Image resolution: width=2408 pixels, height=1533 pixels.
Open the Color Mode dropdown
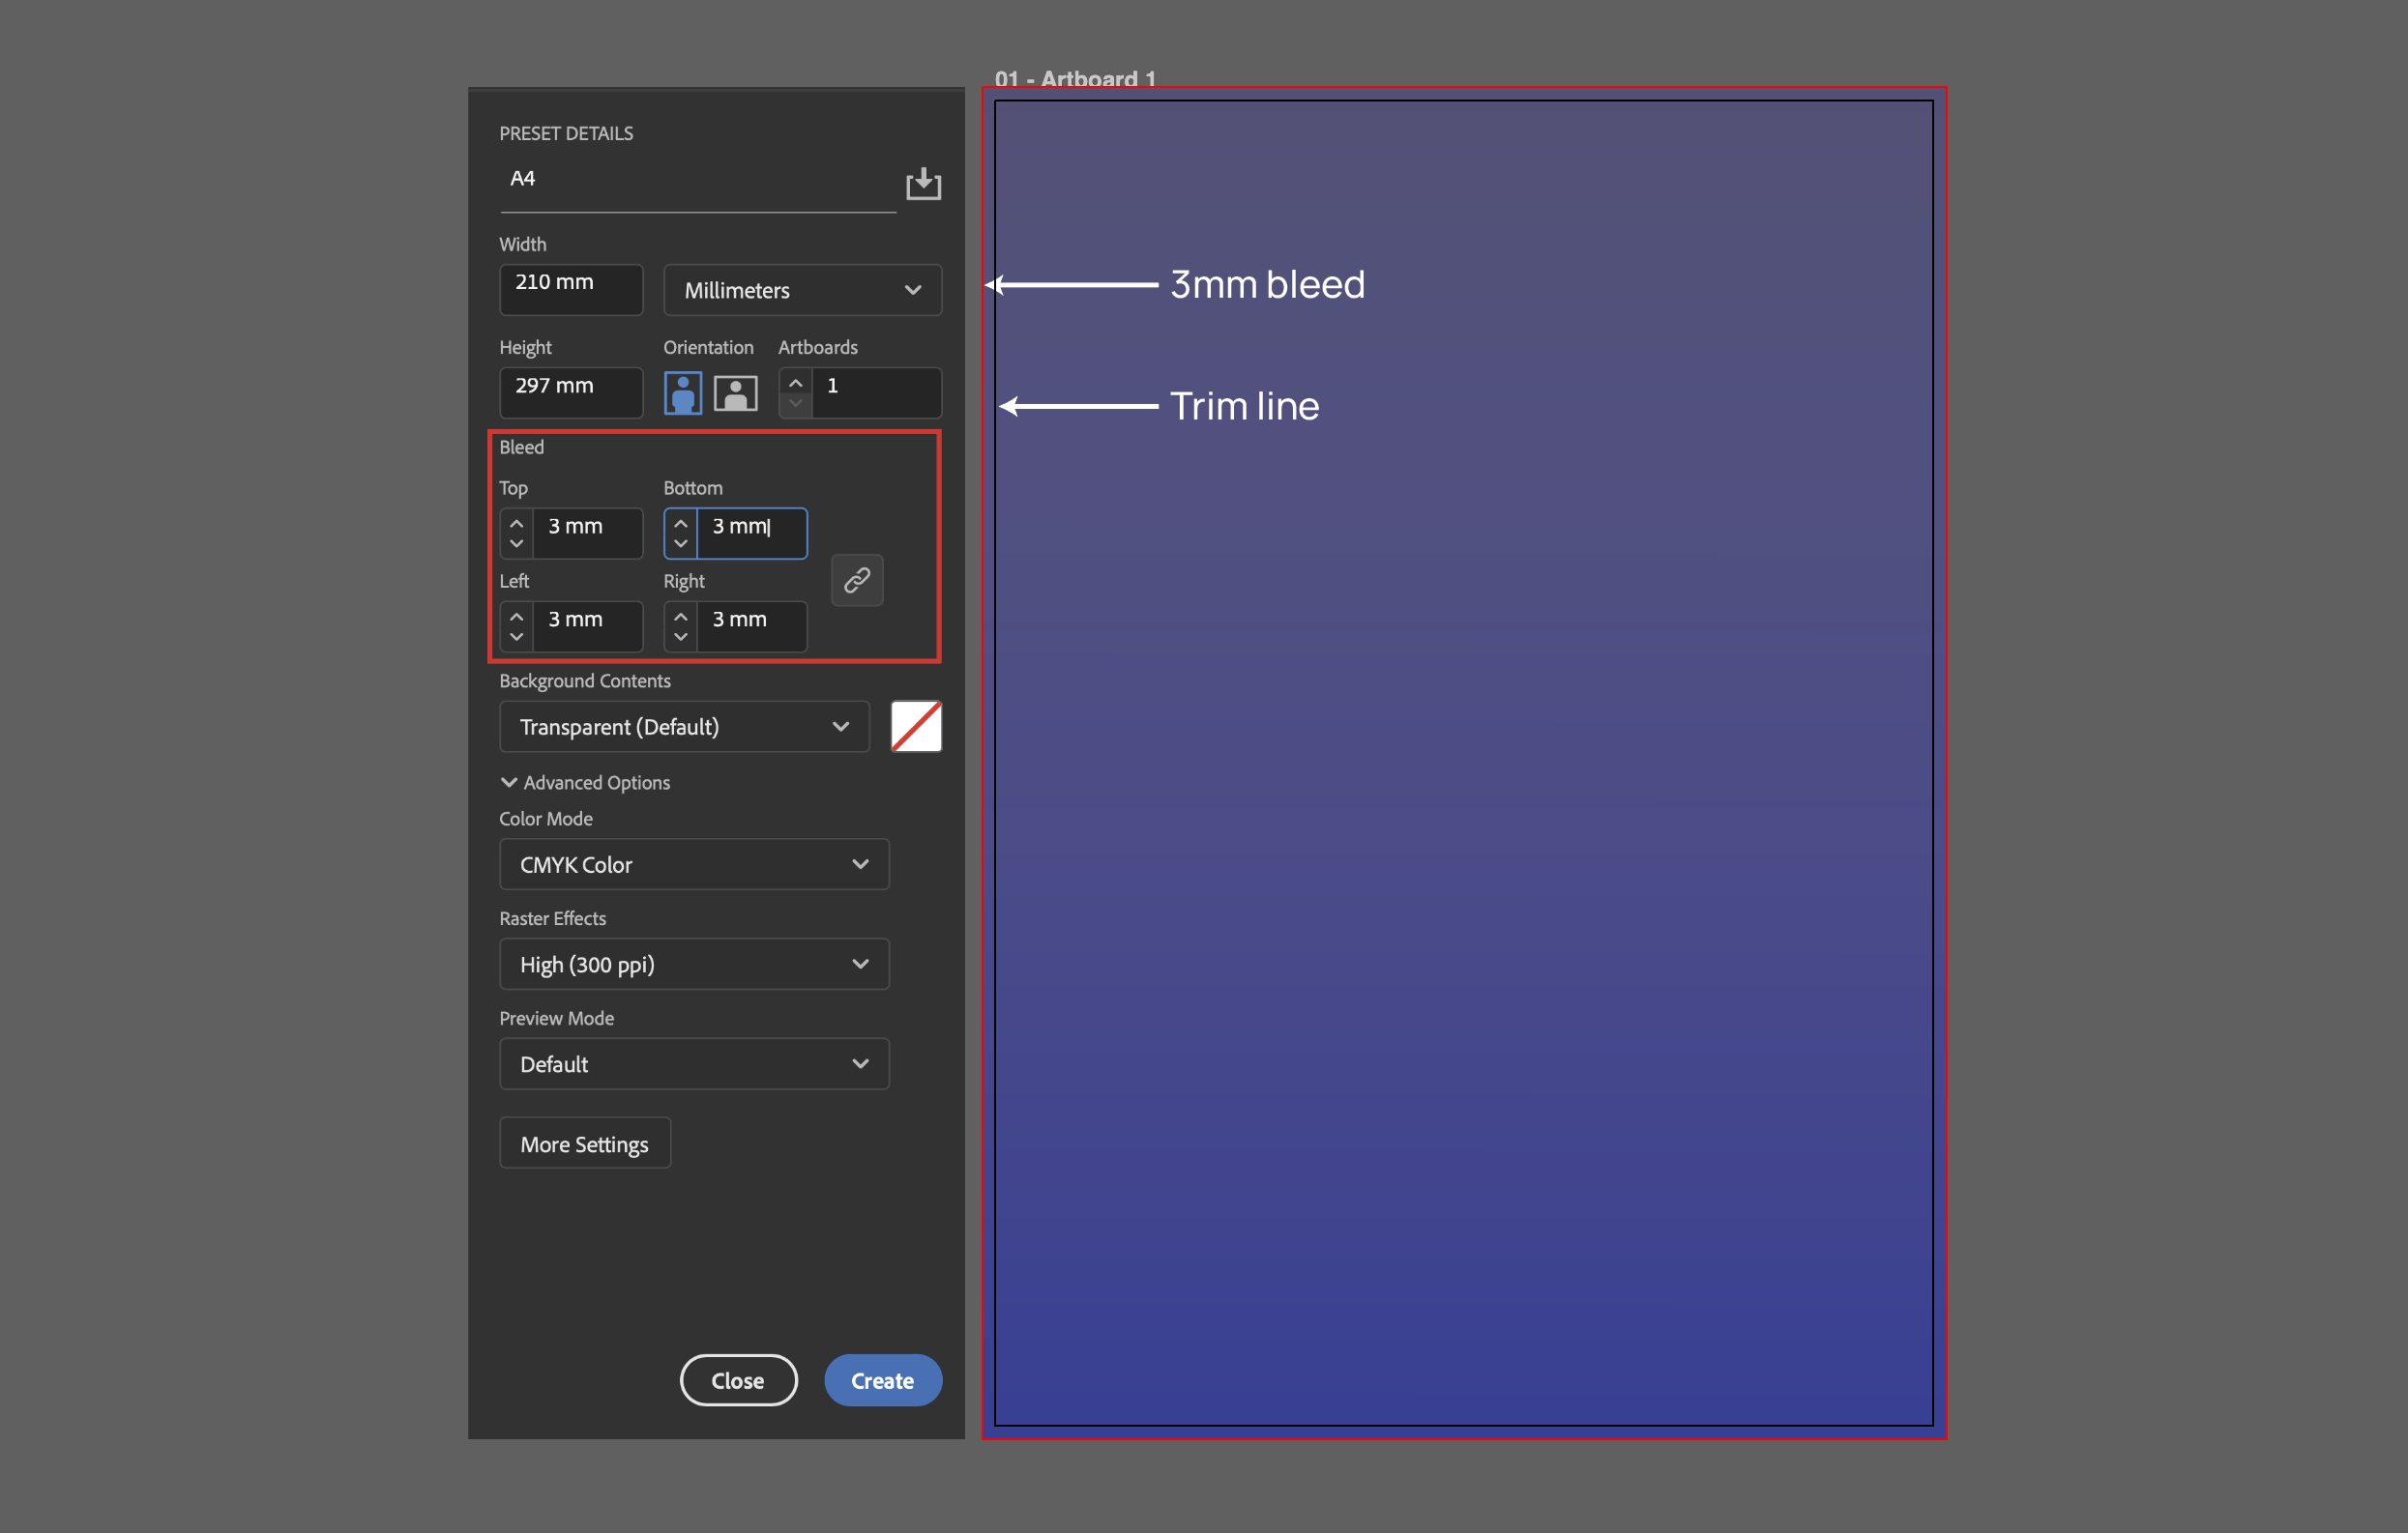pos(693,864)
